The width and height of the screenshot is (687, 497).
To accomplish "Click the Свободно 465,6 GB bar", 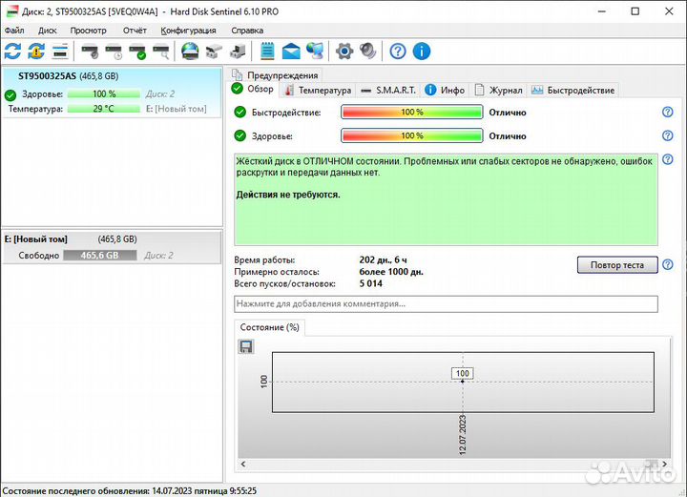I will coord(100,256).
